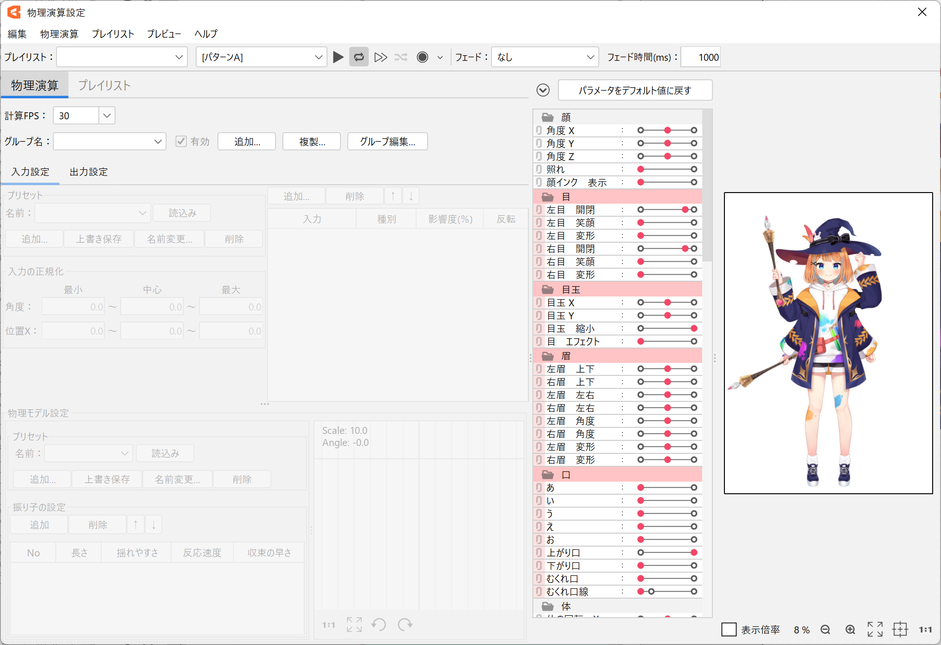Zoom out with the magnifier minus icon
This screenshot has width=941, height=645.
pyautogui.click(x=825, y=630)
